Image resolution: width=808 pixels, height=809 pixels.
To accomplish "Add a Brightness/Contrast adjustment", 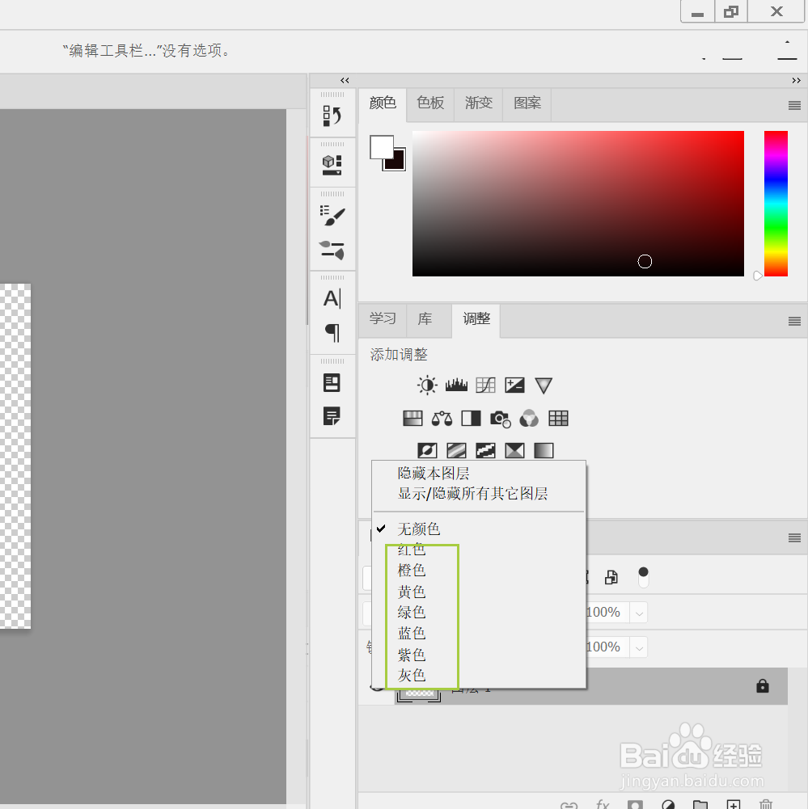I will [427, 386].
